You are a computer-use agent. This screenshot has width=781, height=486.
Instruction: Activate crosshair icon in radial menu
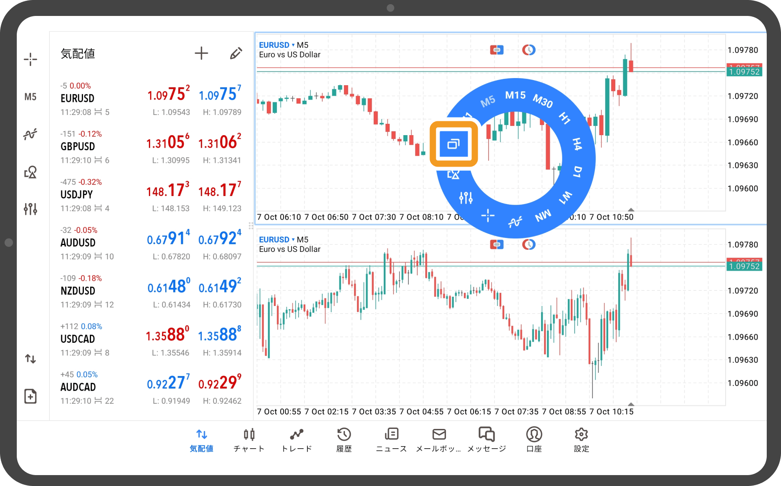coord(488,216)
